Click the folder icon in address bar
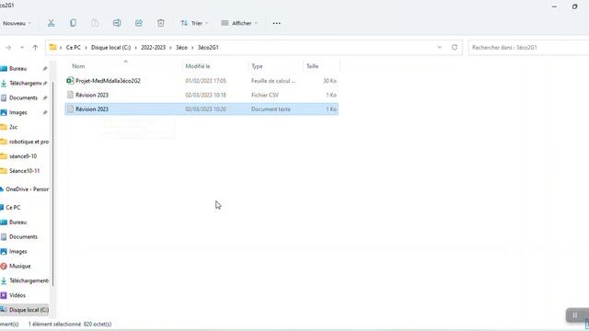This screenshot has width=589, height=331. pyautogui.click(x=53, y=47)
